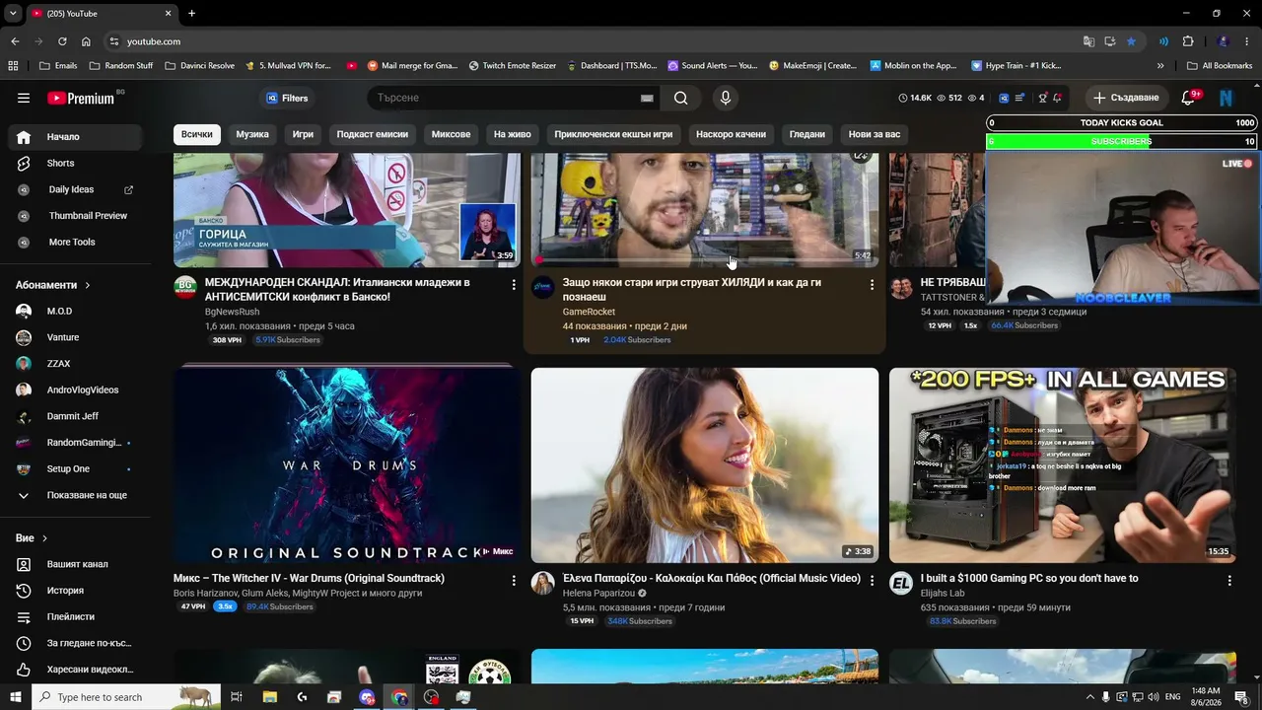Open the $1000 Gaming PC video thumbnail
The width and height of the screenshot is (1262, 710).
point(1063,464)
